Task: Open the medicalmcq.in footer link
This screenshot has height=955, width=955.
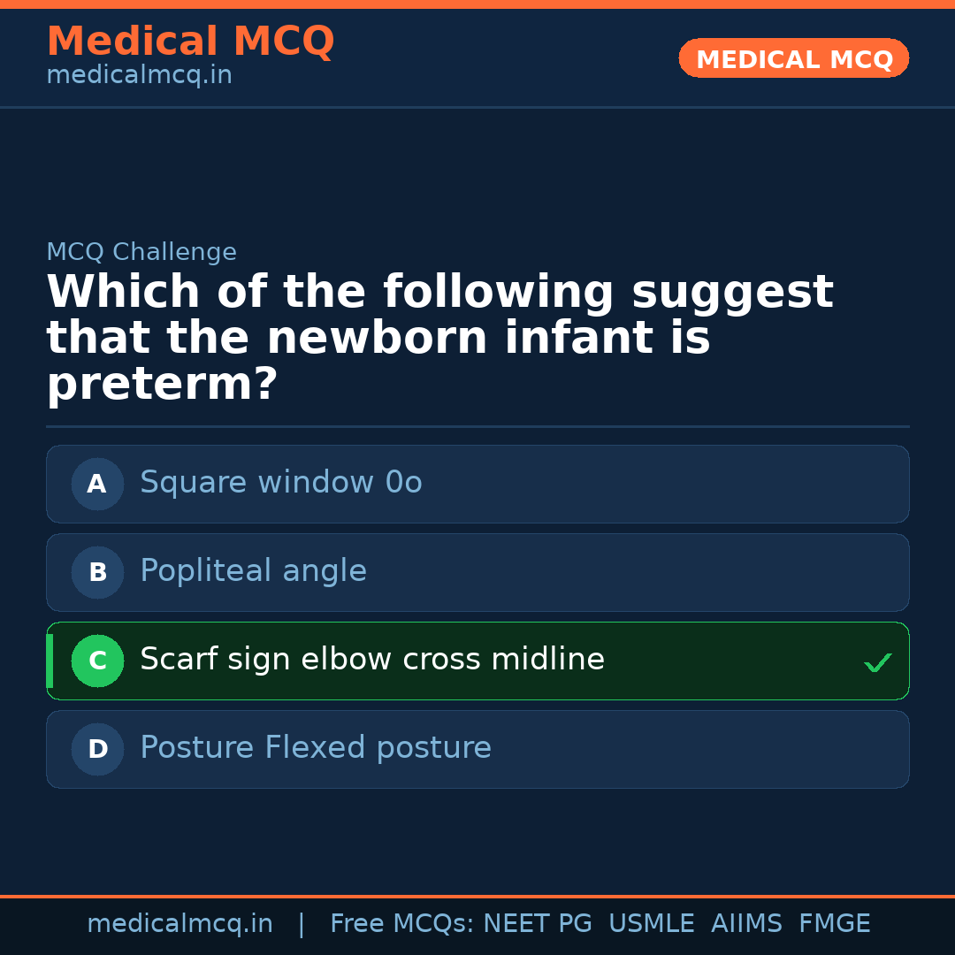Action: (180, 923)
